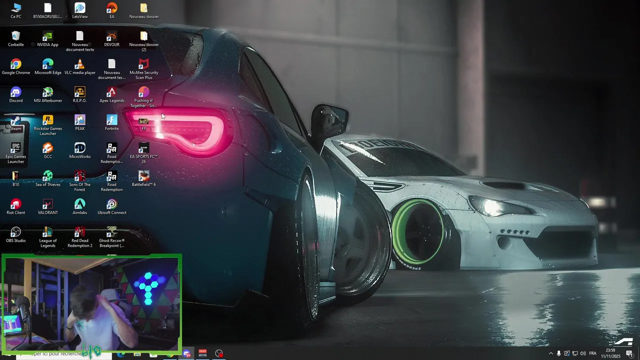Image resolution: width=640 pixels, height=360 pixels.
Task: Open the Microsoft Edge desktop shortcut
Action: point(48,67)
